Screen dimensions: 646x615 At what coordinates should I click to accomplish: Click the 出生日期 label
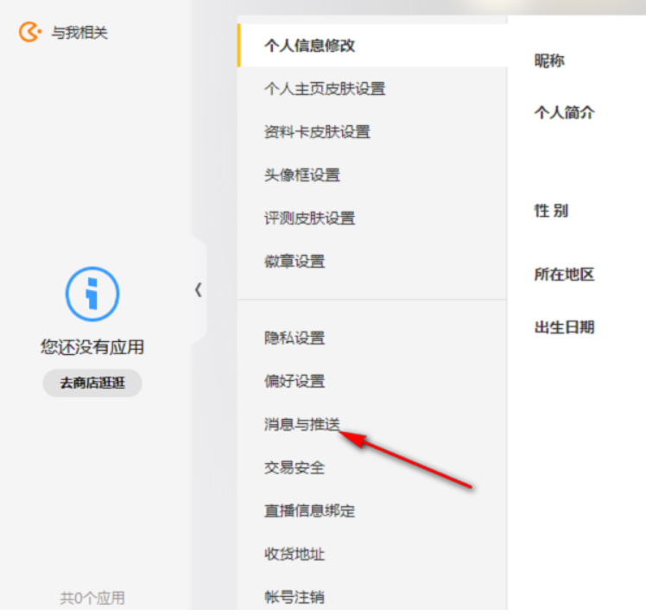tap(565, 327)
